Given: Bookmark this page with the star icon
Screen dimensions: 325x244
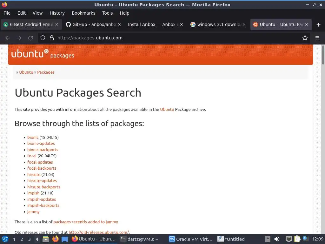Looking at the screenshot, I should click(305, 38).
